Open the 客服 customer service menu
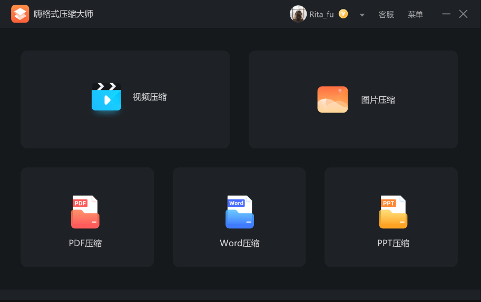The image size is (481, 302). (x=386, y=14)
